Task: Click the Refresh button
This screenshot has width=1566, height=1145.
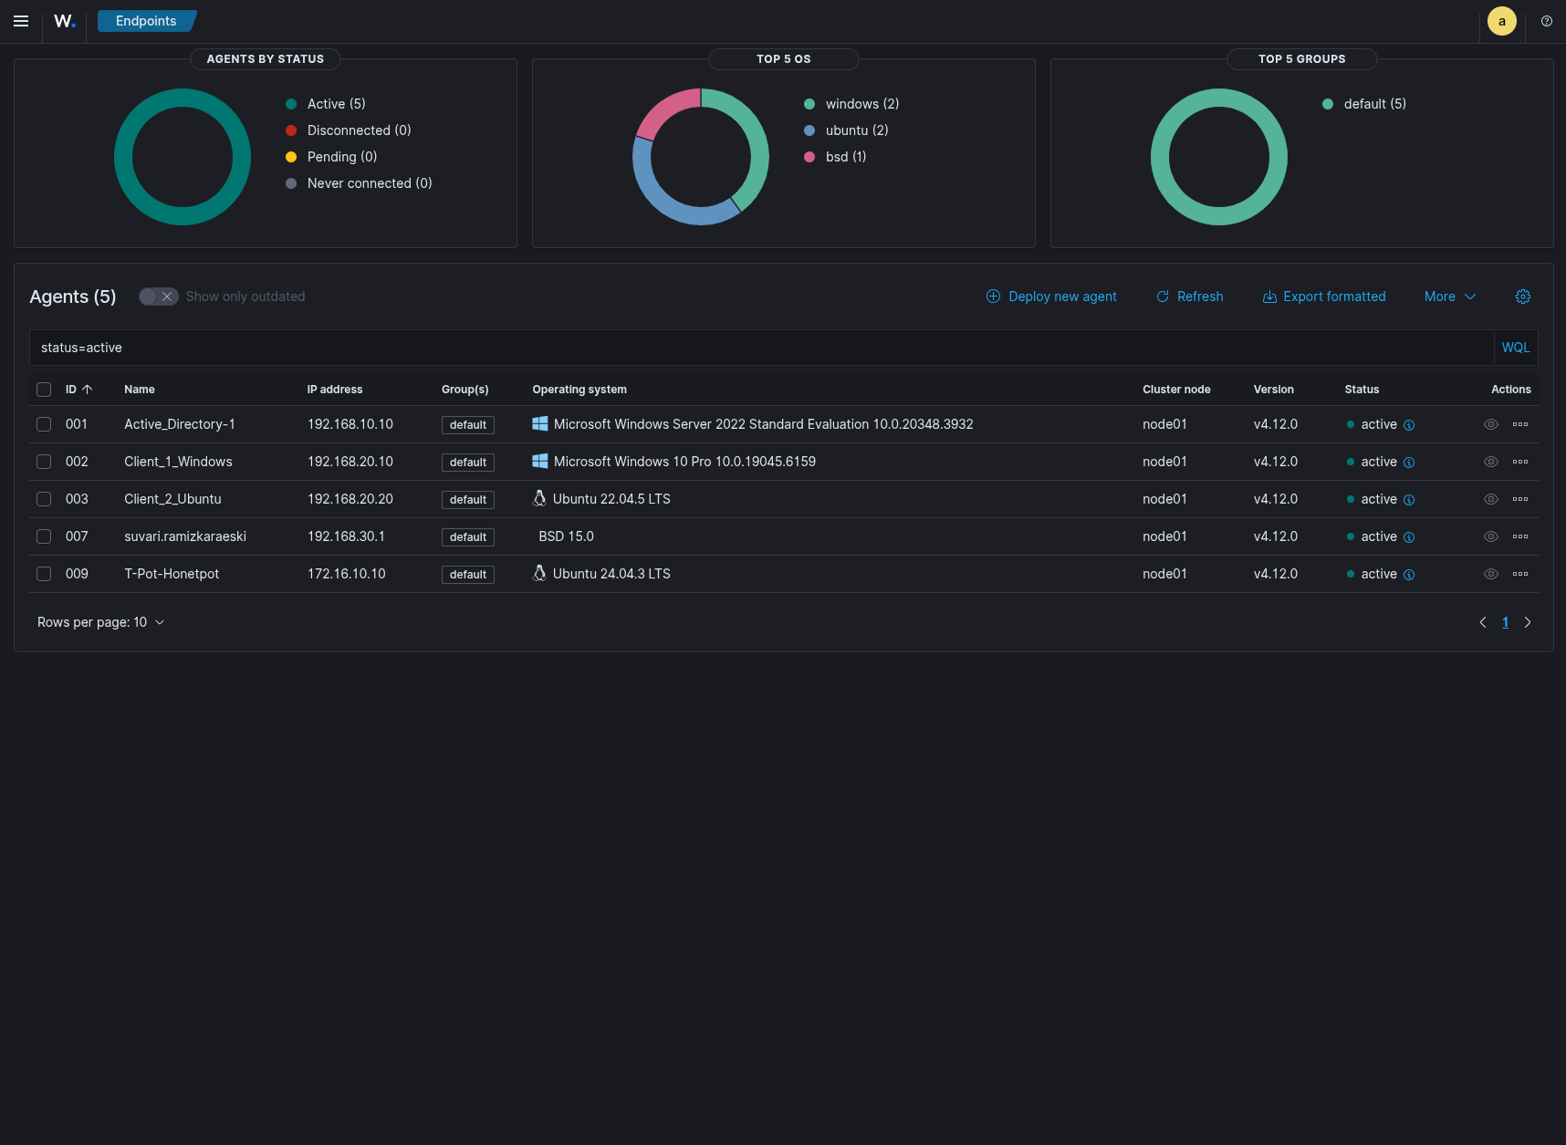Action: click(1189, 297)
